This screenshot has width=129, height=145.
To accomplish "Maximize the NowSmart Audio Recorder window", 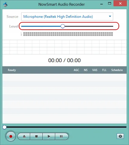I will point(110,4).
